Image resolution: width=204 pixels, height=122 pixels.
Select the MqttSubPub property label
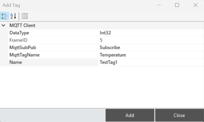click(23, 48)
